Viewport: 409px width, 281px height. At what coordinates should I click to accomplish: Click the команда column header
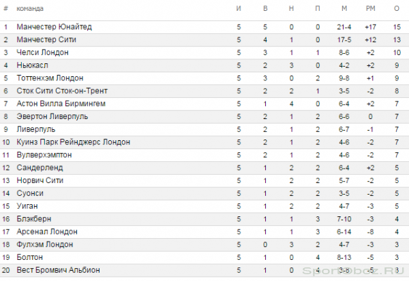[x=30, y=9]
